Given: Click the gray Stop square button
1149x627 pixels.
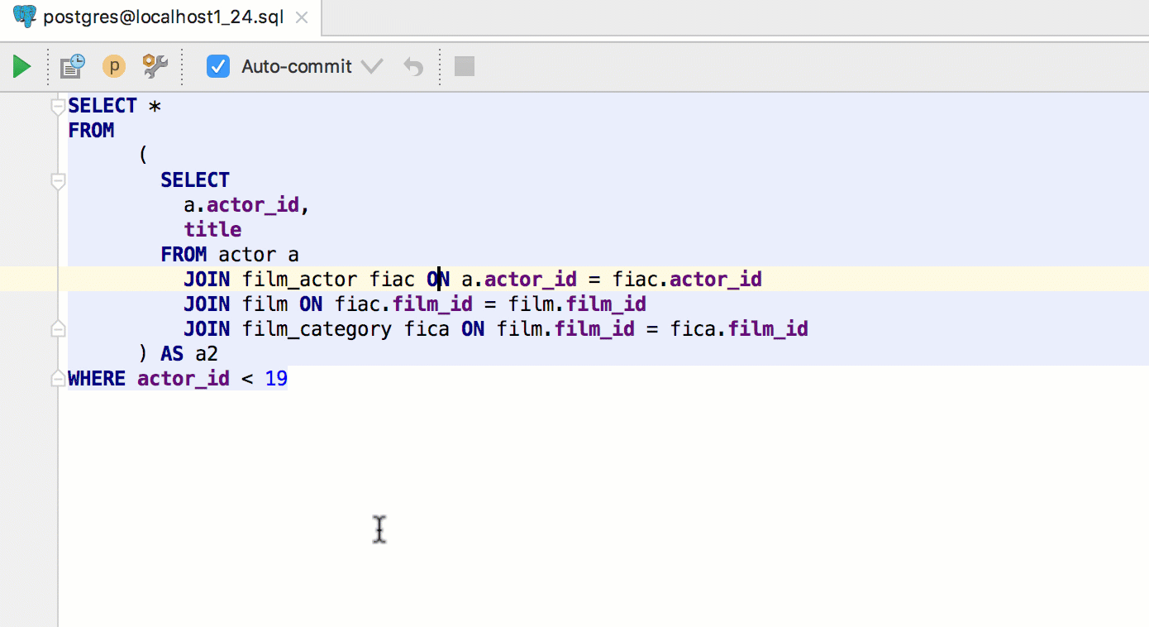Looking at the screenshot, I should point(465,66).
